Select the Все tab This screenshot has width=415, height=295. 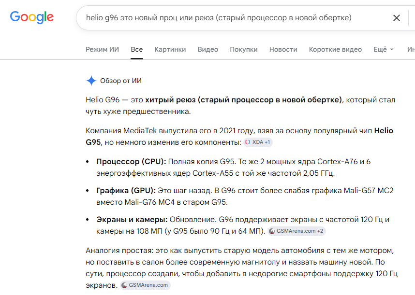click(136, 49)
